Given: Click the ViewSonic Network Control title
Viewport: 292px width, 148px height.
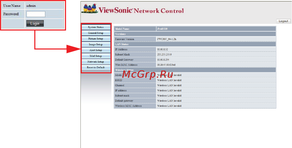Looking at the screenshot, I should coord(141,10).
